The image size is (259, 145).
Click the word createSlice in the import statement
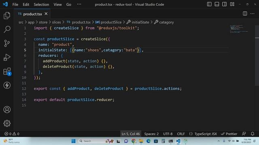click(66, 28)
